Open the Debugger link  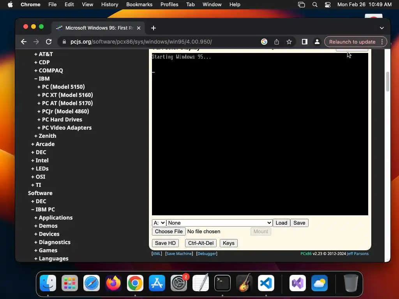coord(207,254)
